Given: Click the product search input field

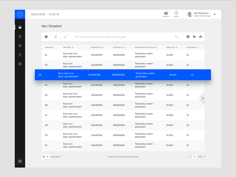Looking at the screenshot, I should tap(121, 37).
